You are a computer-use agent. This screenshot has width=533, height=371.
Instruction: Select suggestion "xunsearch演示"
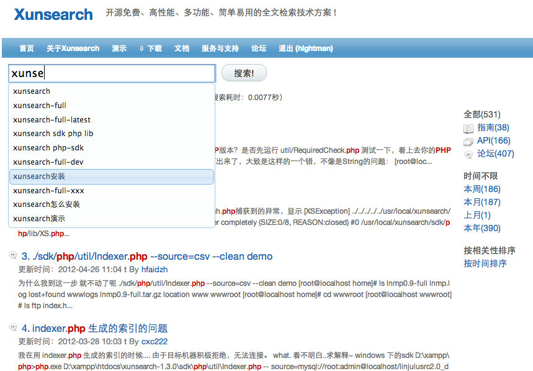112,219
